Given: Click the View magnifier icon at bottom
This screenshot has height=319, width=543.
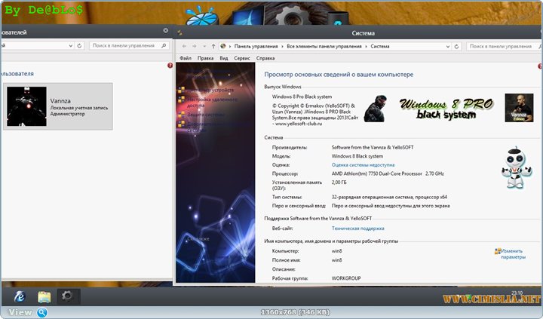Looking at the screenshot, I should tap(42, 312).
